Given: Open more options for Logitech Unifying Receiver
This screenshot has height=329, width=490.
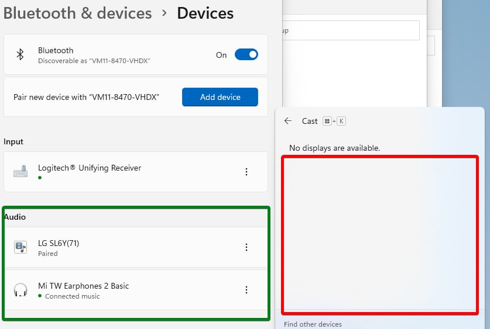Looking at the screenshot, I should [246, 172].
